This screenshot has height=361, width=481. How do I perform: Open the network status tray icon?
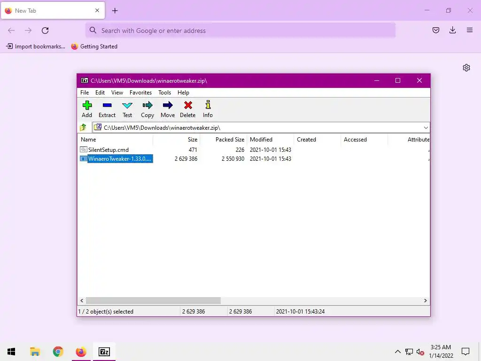pos(409,352)
